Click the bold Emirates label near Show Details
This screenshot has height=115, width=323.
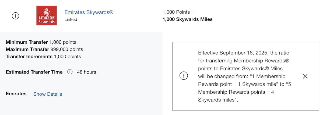[16, 94]
